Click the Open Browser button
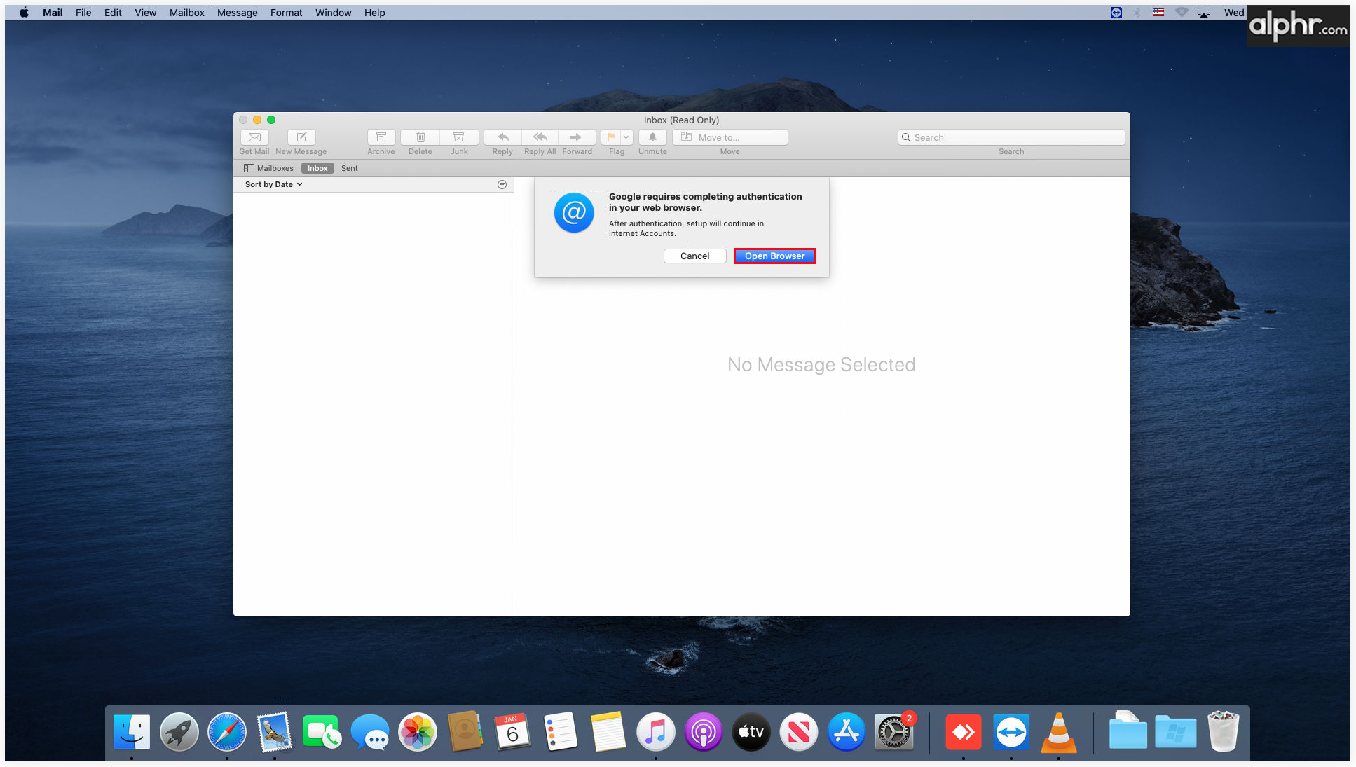The height and width of the screenshot is (767, 1356). point(774,256)
